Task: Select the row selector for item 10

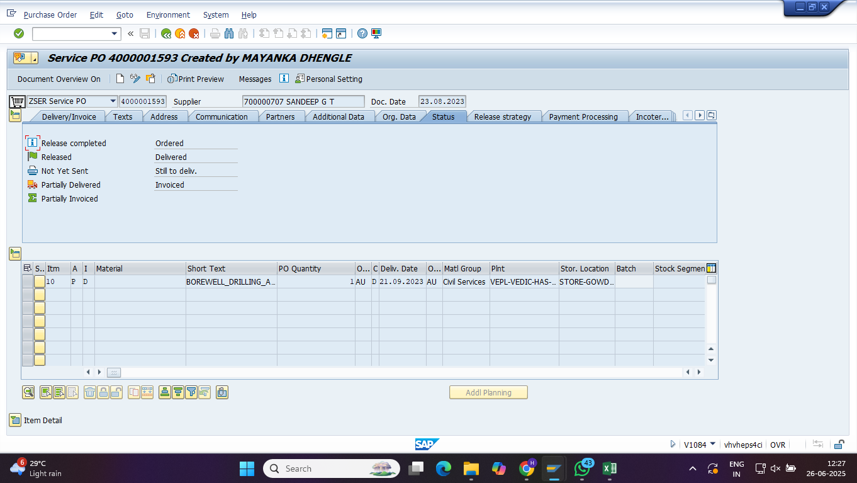Action: point(28,281)
